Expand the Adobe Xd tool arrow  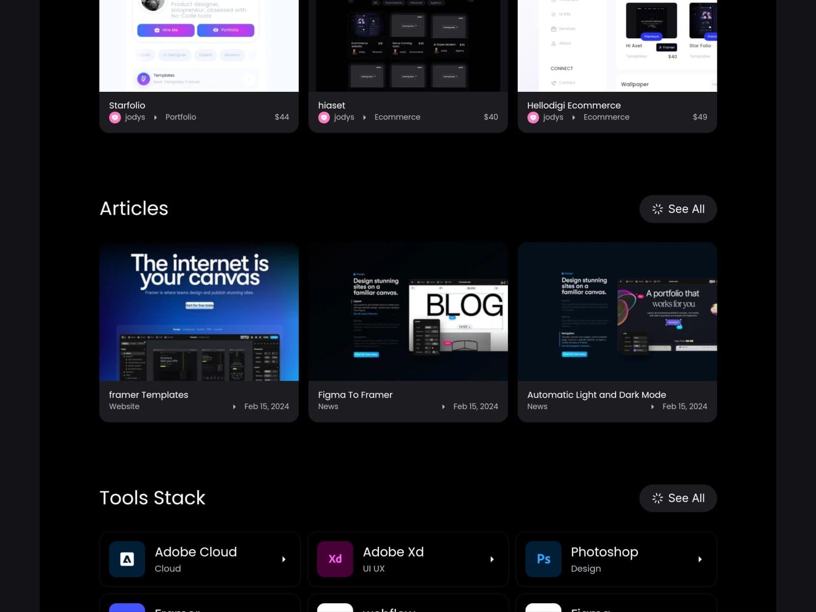(x=492, y=559)
